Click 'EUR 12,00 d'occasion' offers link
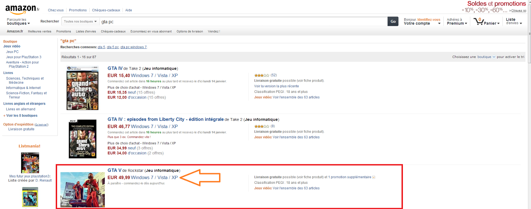The width and height of the screenshot is (531, 209). [127, 98]
